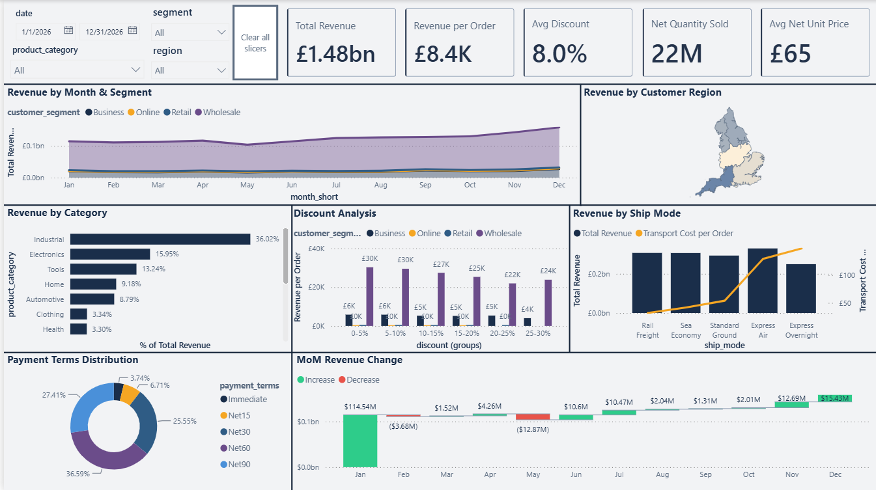
Task: Select the Electronics bar in Revenue by Category
Action: (110, 254)
